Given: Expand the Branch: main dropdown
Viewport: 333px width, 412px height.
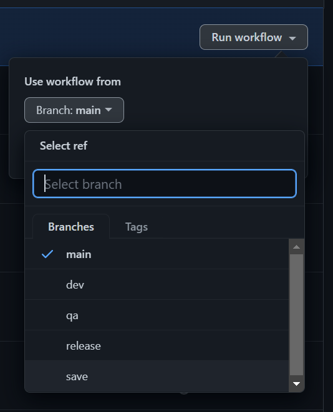Looking at the screenshot, I should click(74, 110).
